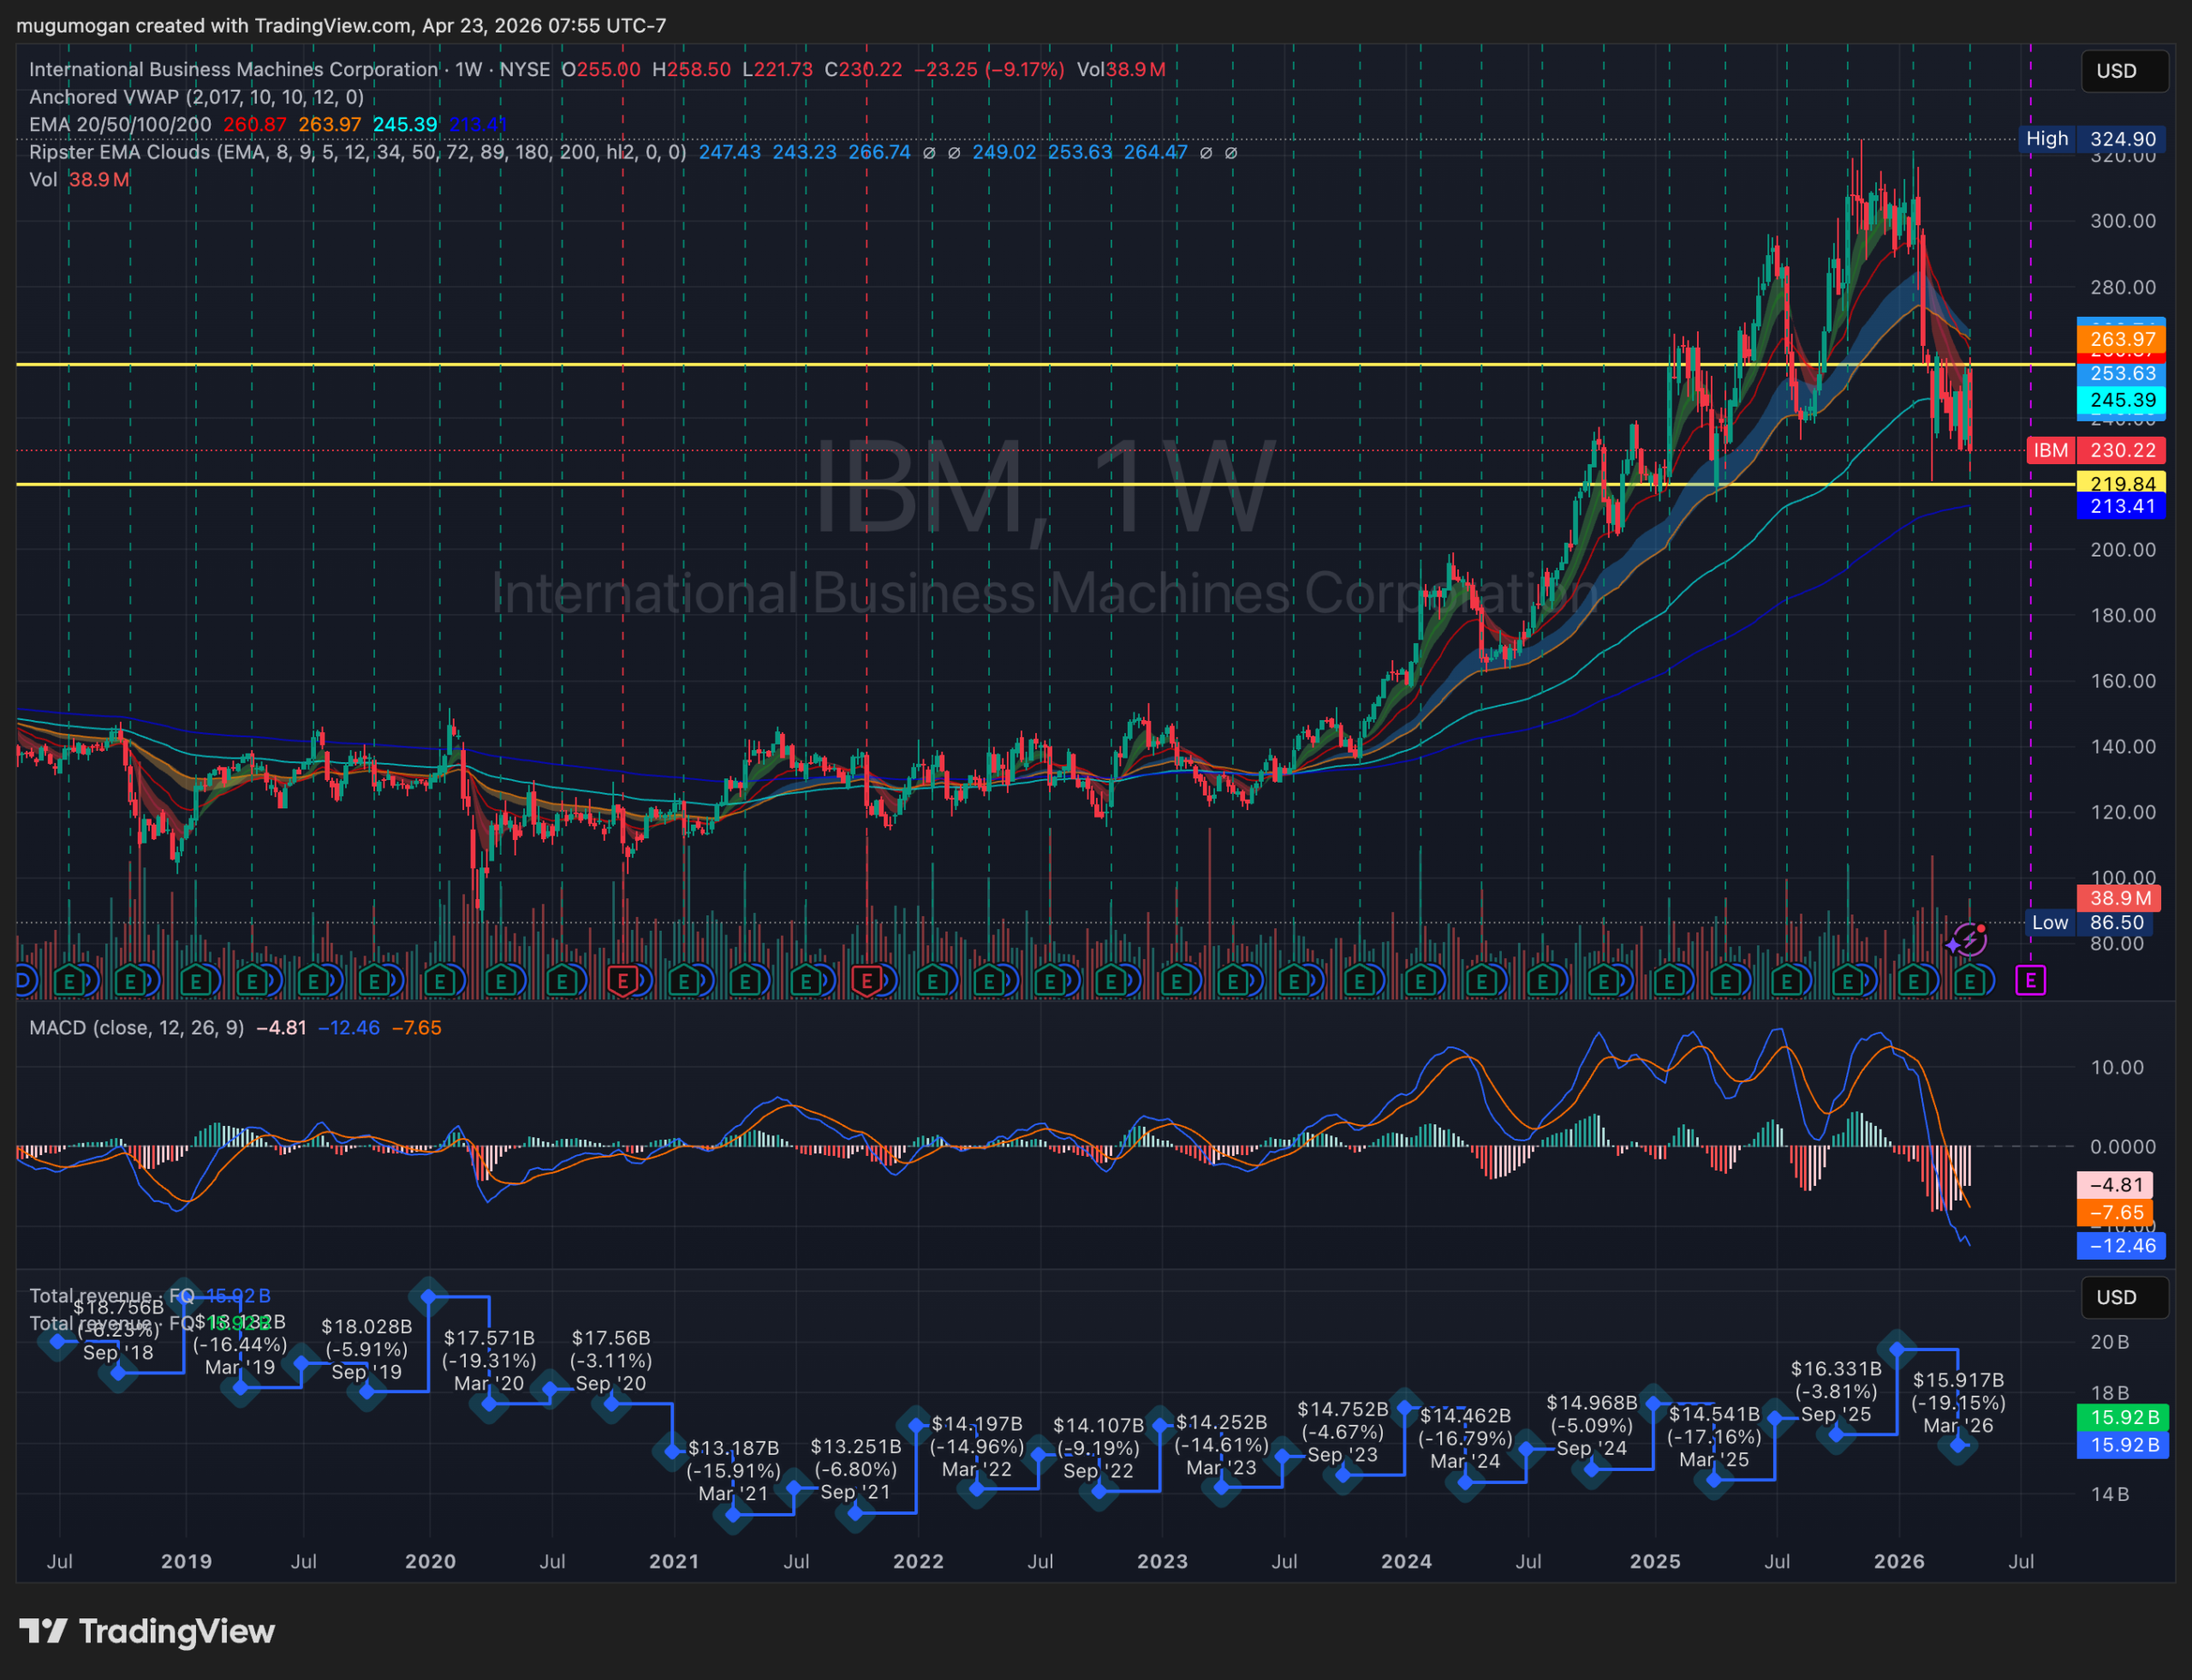Open the currency menu via the top-right USD button
This screenshot has width=2192, height=1680.
(x=2124, y=70)
